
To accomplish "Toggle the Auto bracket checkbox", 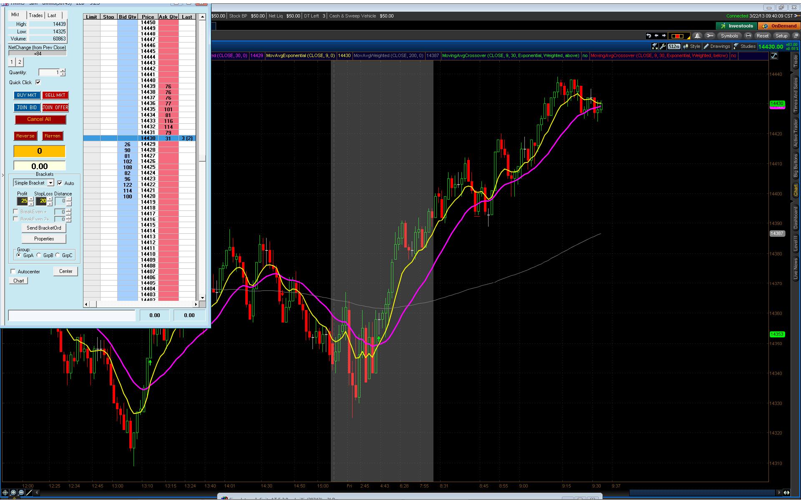I will pos(60,183).
